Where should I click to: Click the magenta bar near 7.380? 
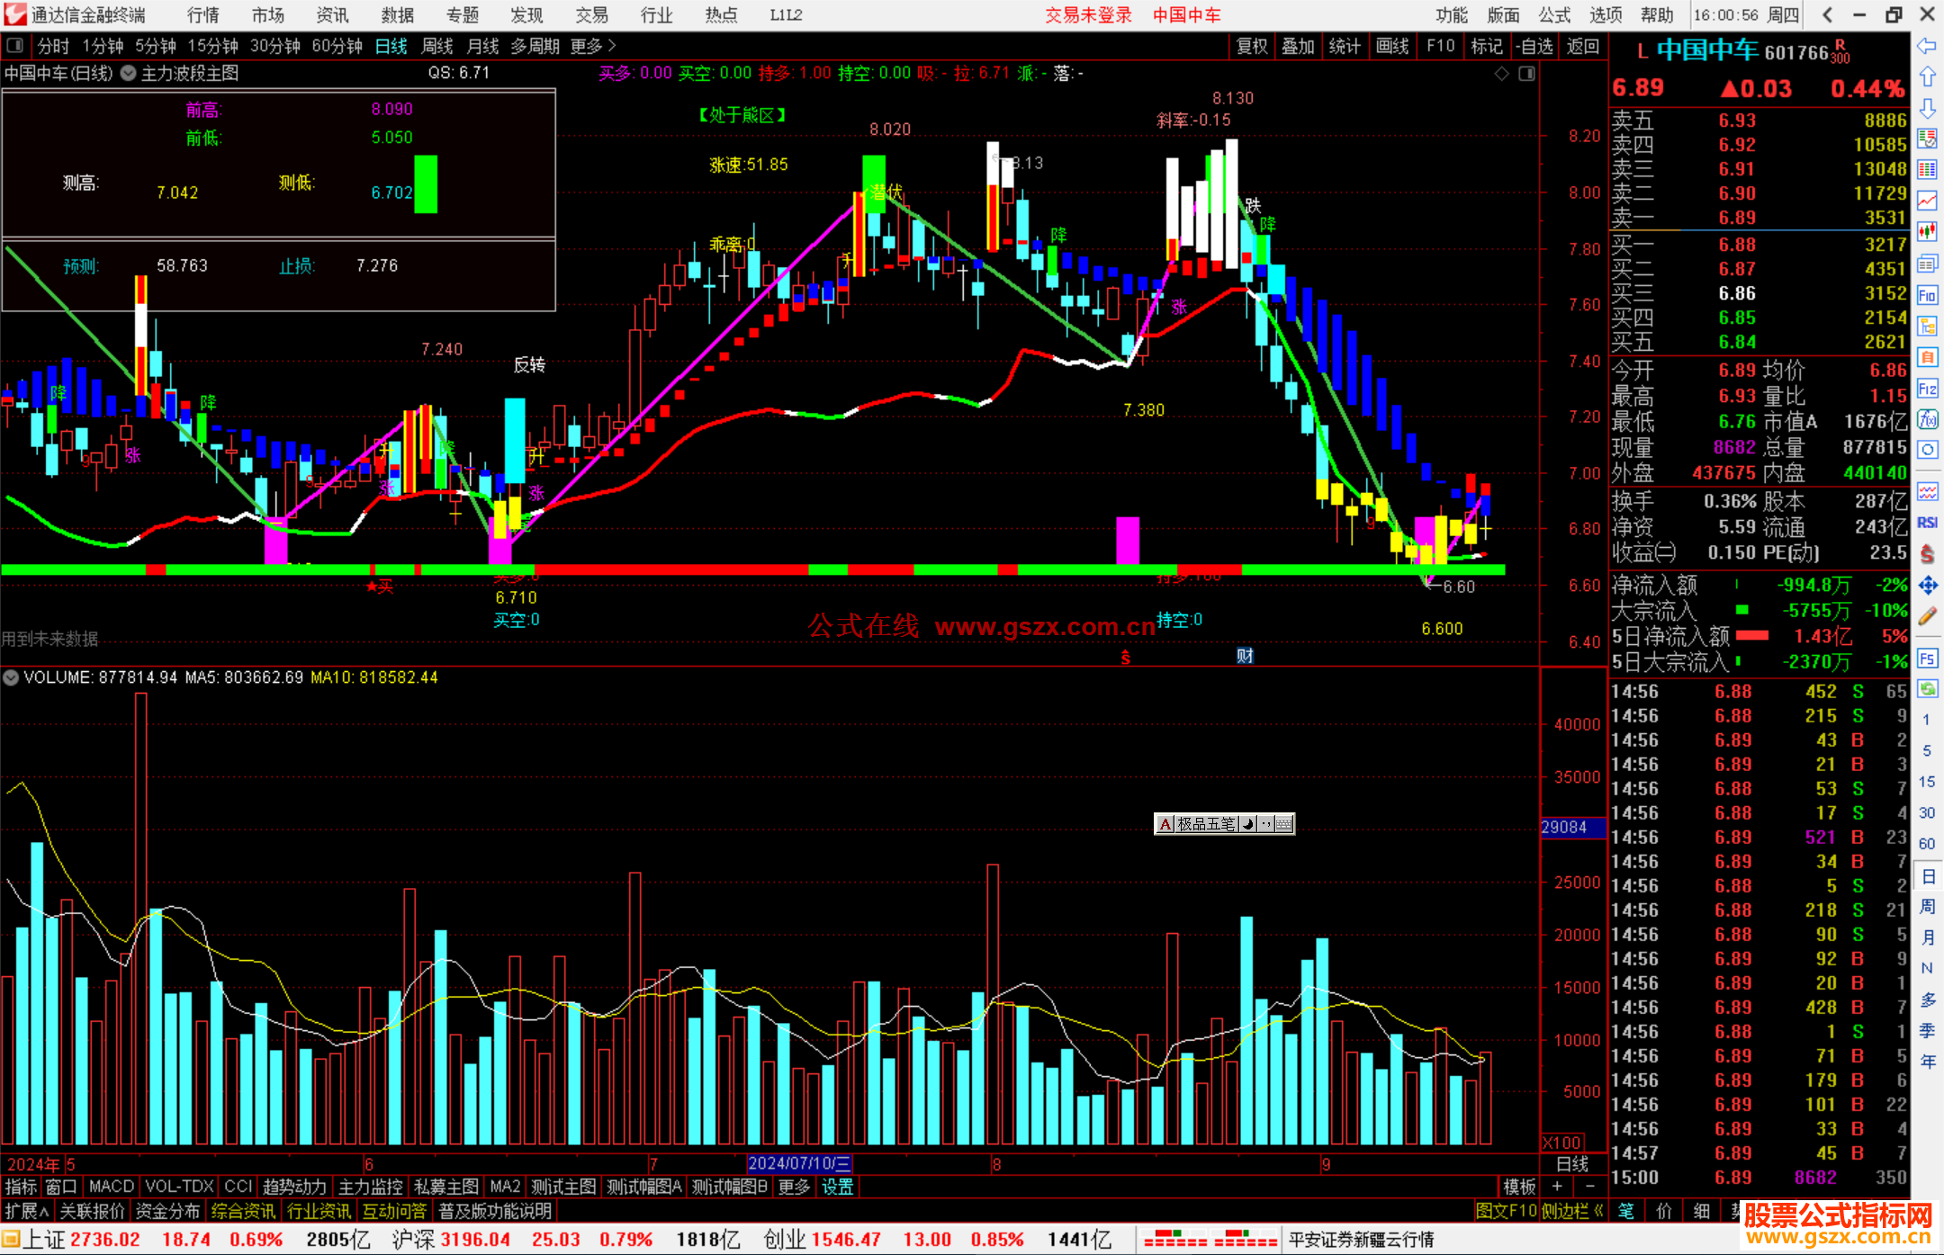coord(1128,540)
